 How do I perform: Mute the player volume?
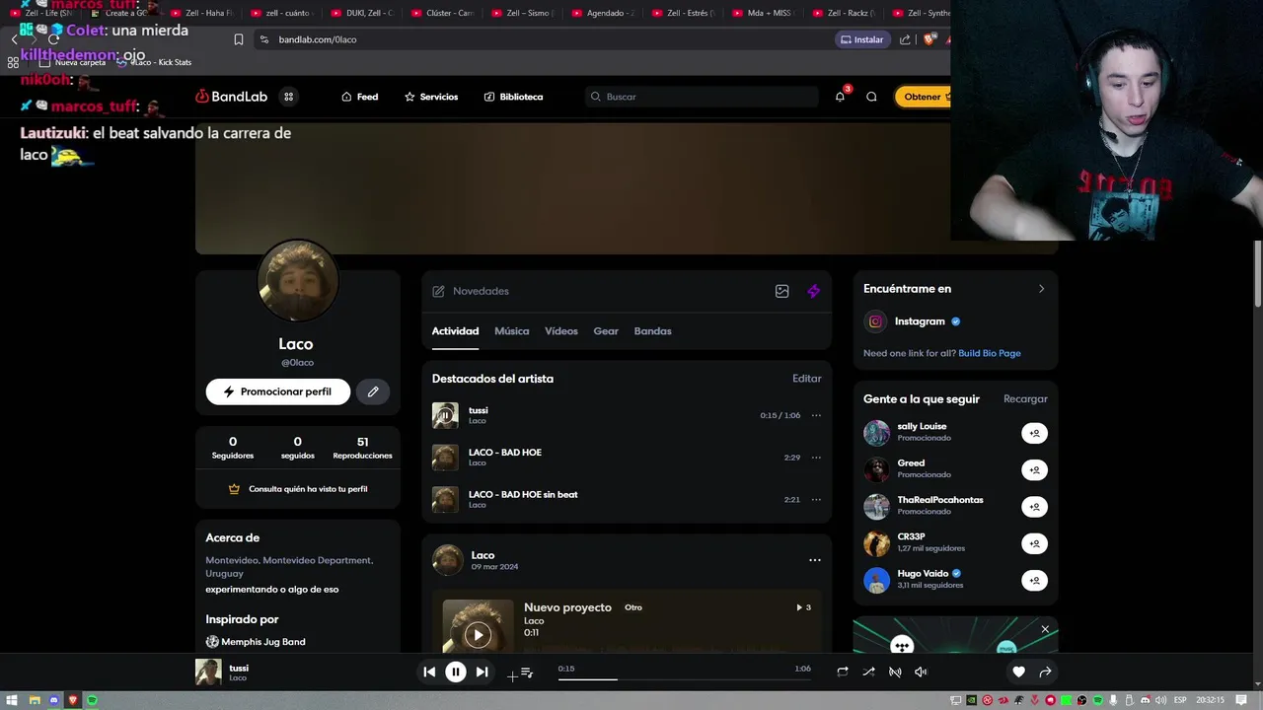pos(921,672)
